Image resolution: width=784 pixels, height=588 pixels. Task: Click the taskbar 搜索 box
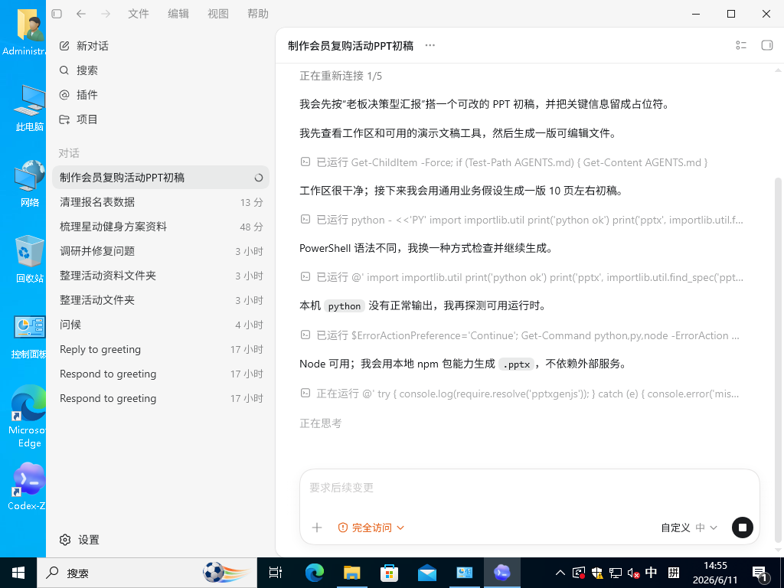click(x=147, y=573)
